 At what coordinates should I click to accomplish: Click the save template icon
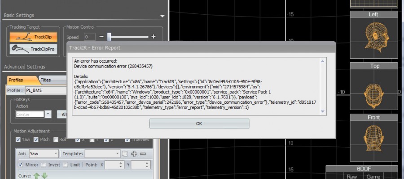[x=125, y=154]
